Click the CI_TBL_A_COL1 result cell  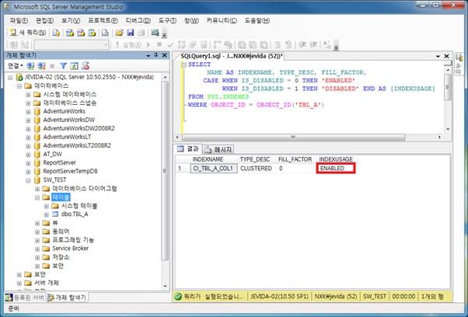click(214, 168)
